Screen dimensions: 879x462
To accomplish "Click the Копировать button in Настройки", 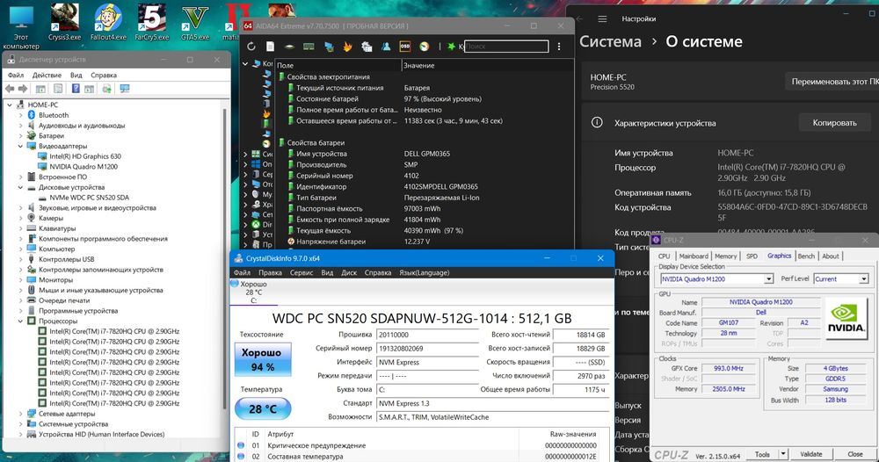I will point(834,123).
